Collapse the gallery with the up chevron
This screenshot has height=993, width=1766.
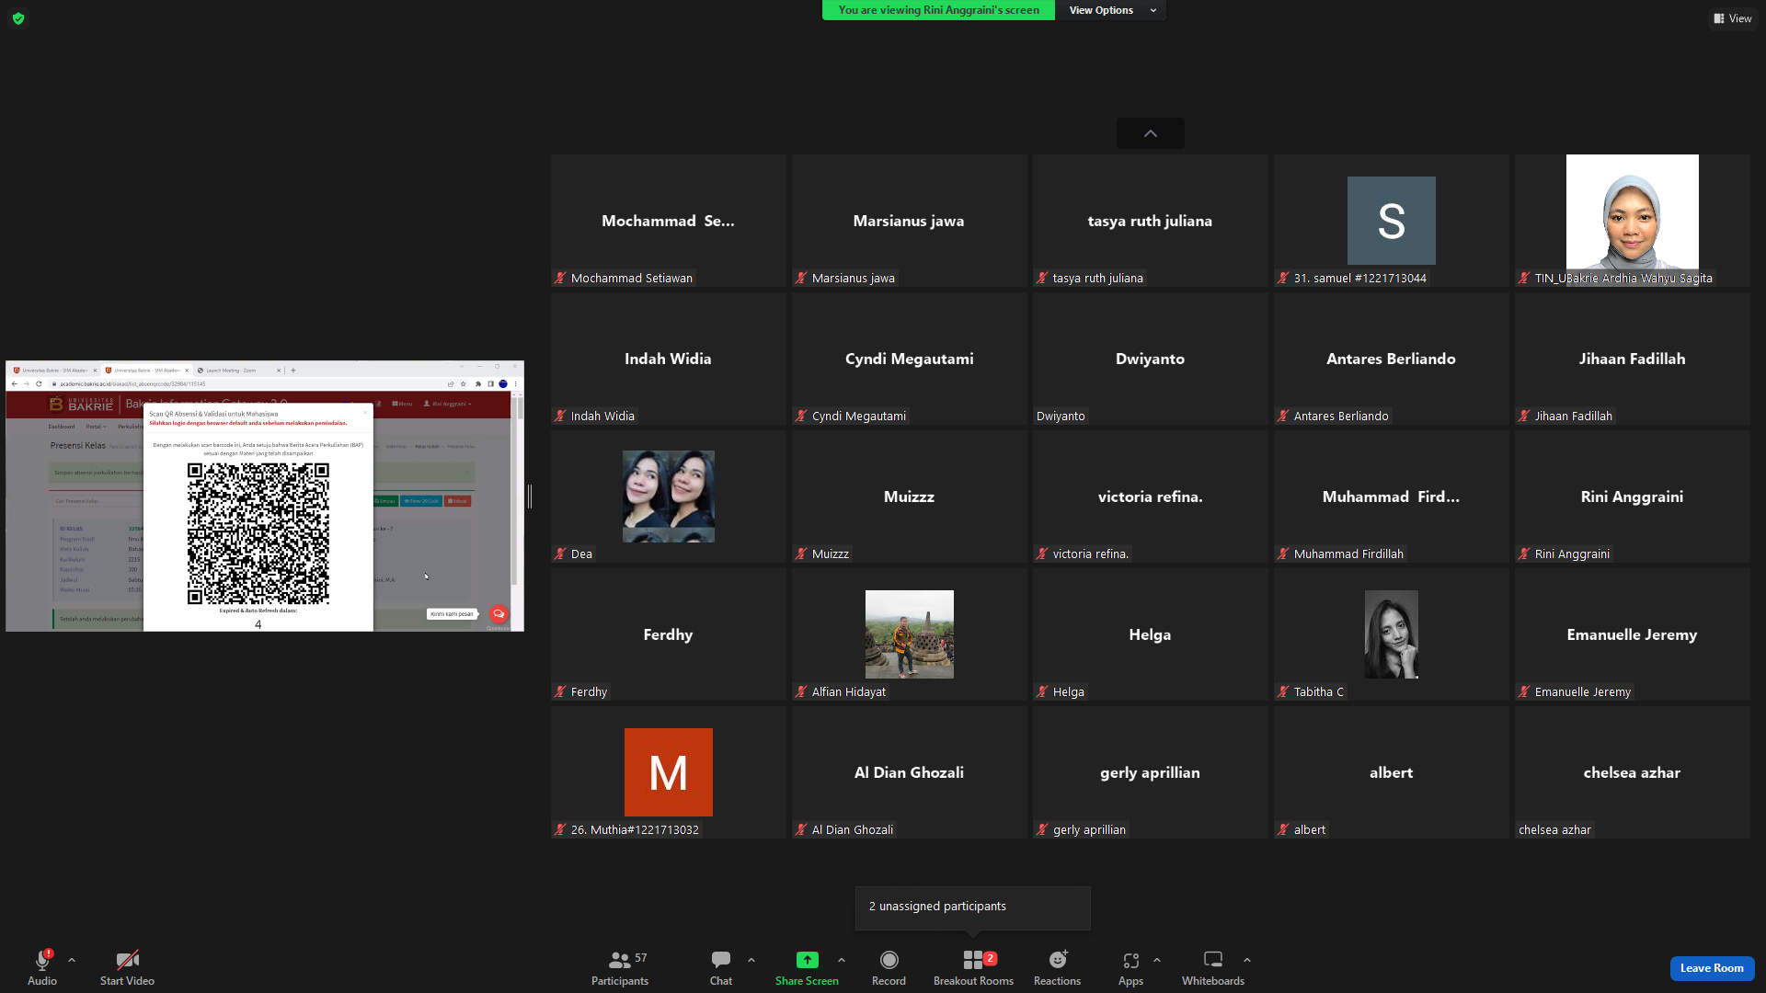click(x=1151, y=133)
